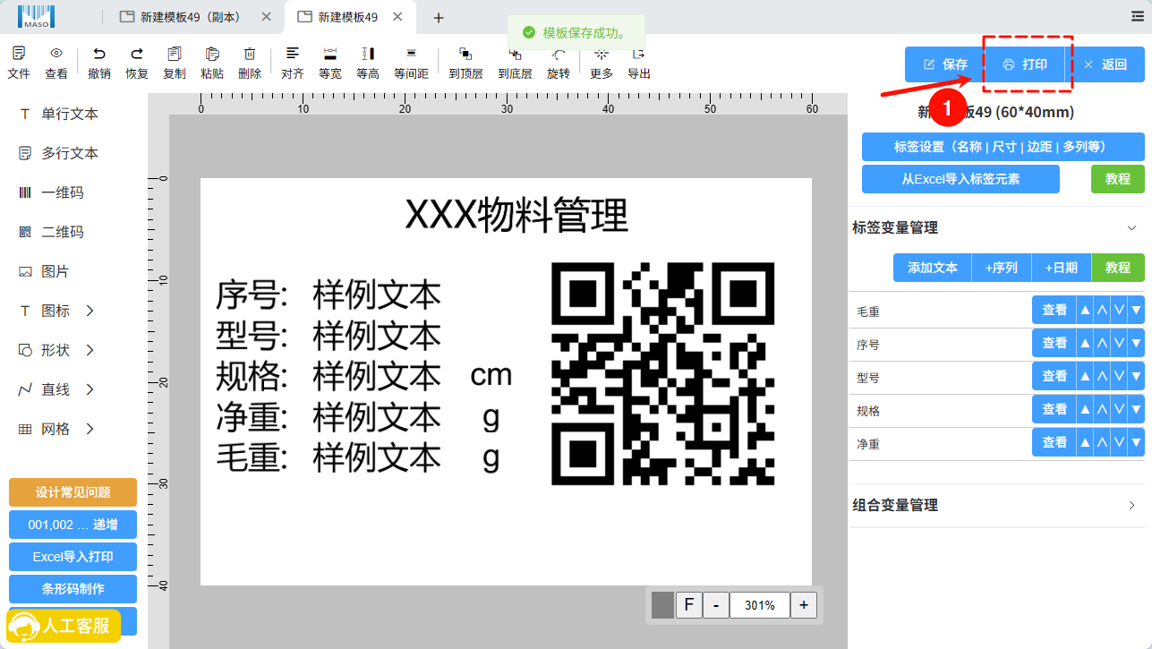Click the MASO logo at top left
This screenshot has width=1152, height=649.
coord(36,16)
